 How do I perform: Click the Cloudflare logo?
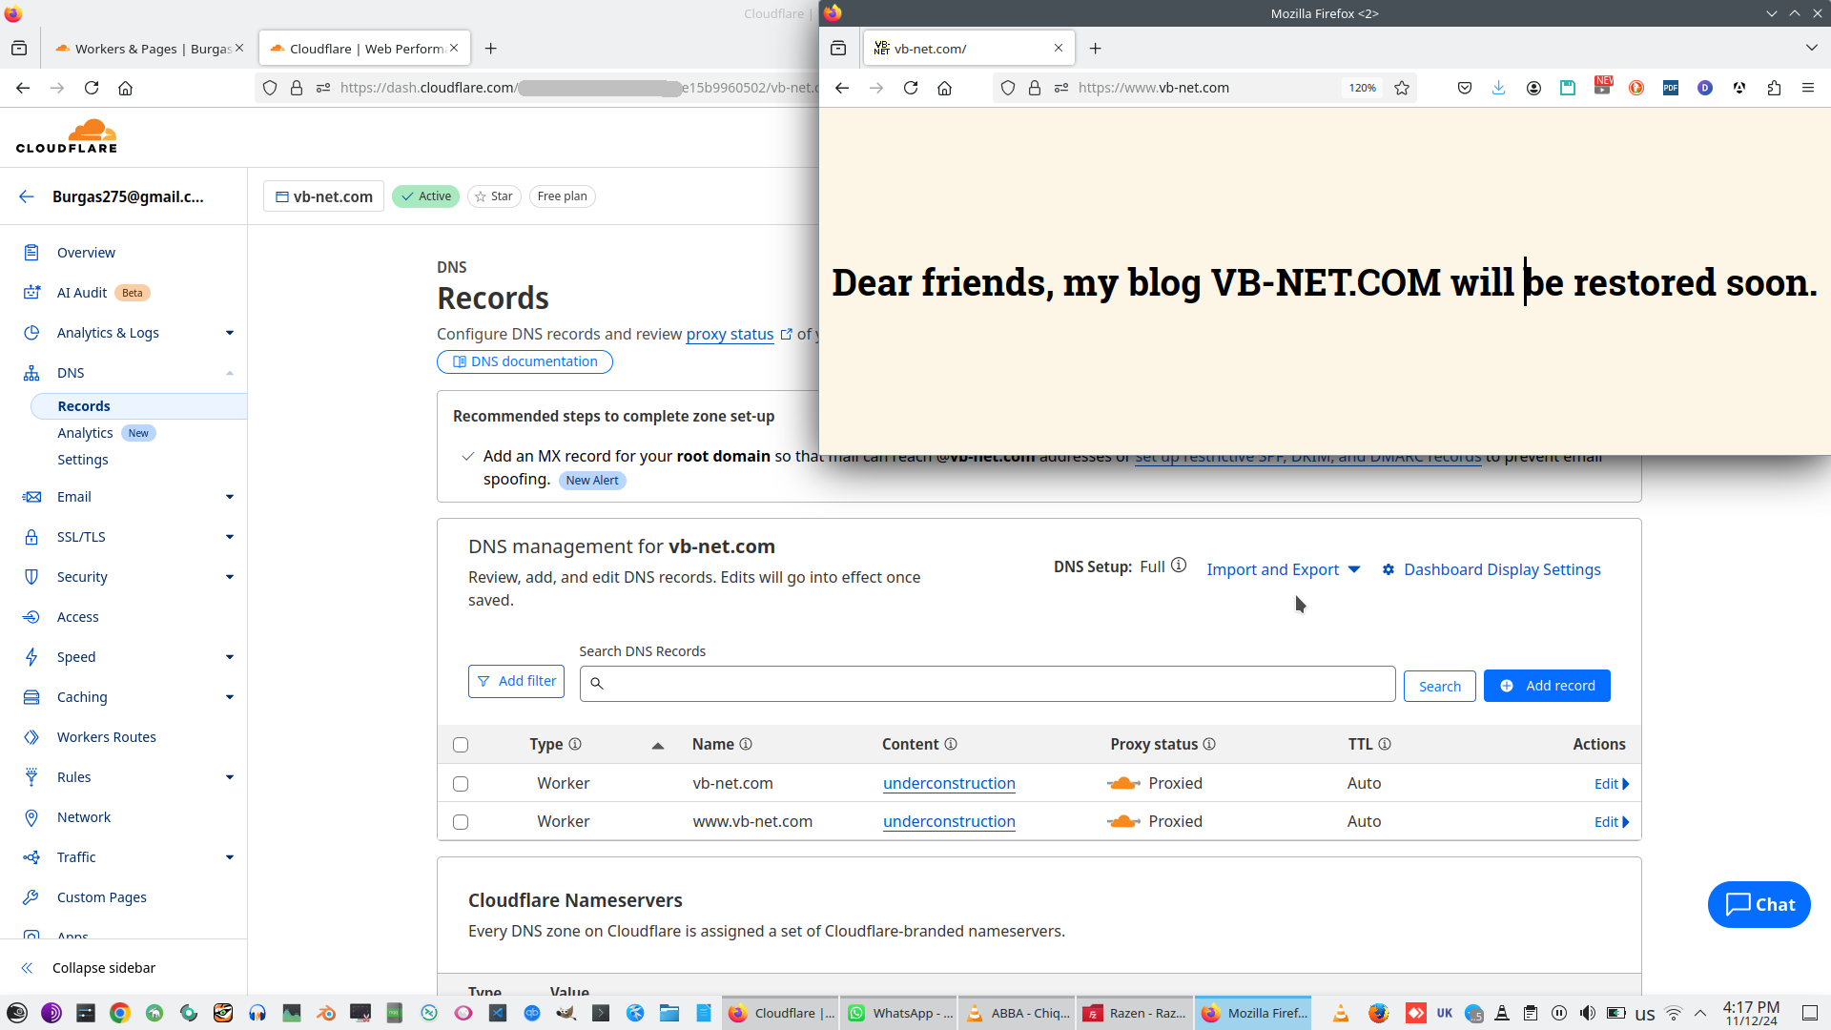[x=67, y=136]
